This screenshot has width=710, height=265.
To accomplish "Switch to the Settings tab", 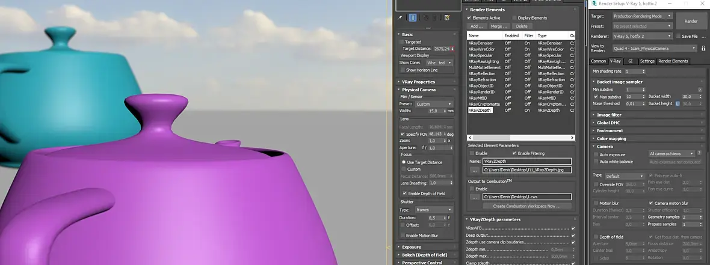I will tap(647, 61).
